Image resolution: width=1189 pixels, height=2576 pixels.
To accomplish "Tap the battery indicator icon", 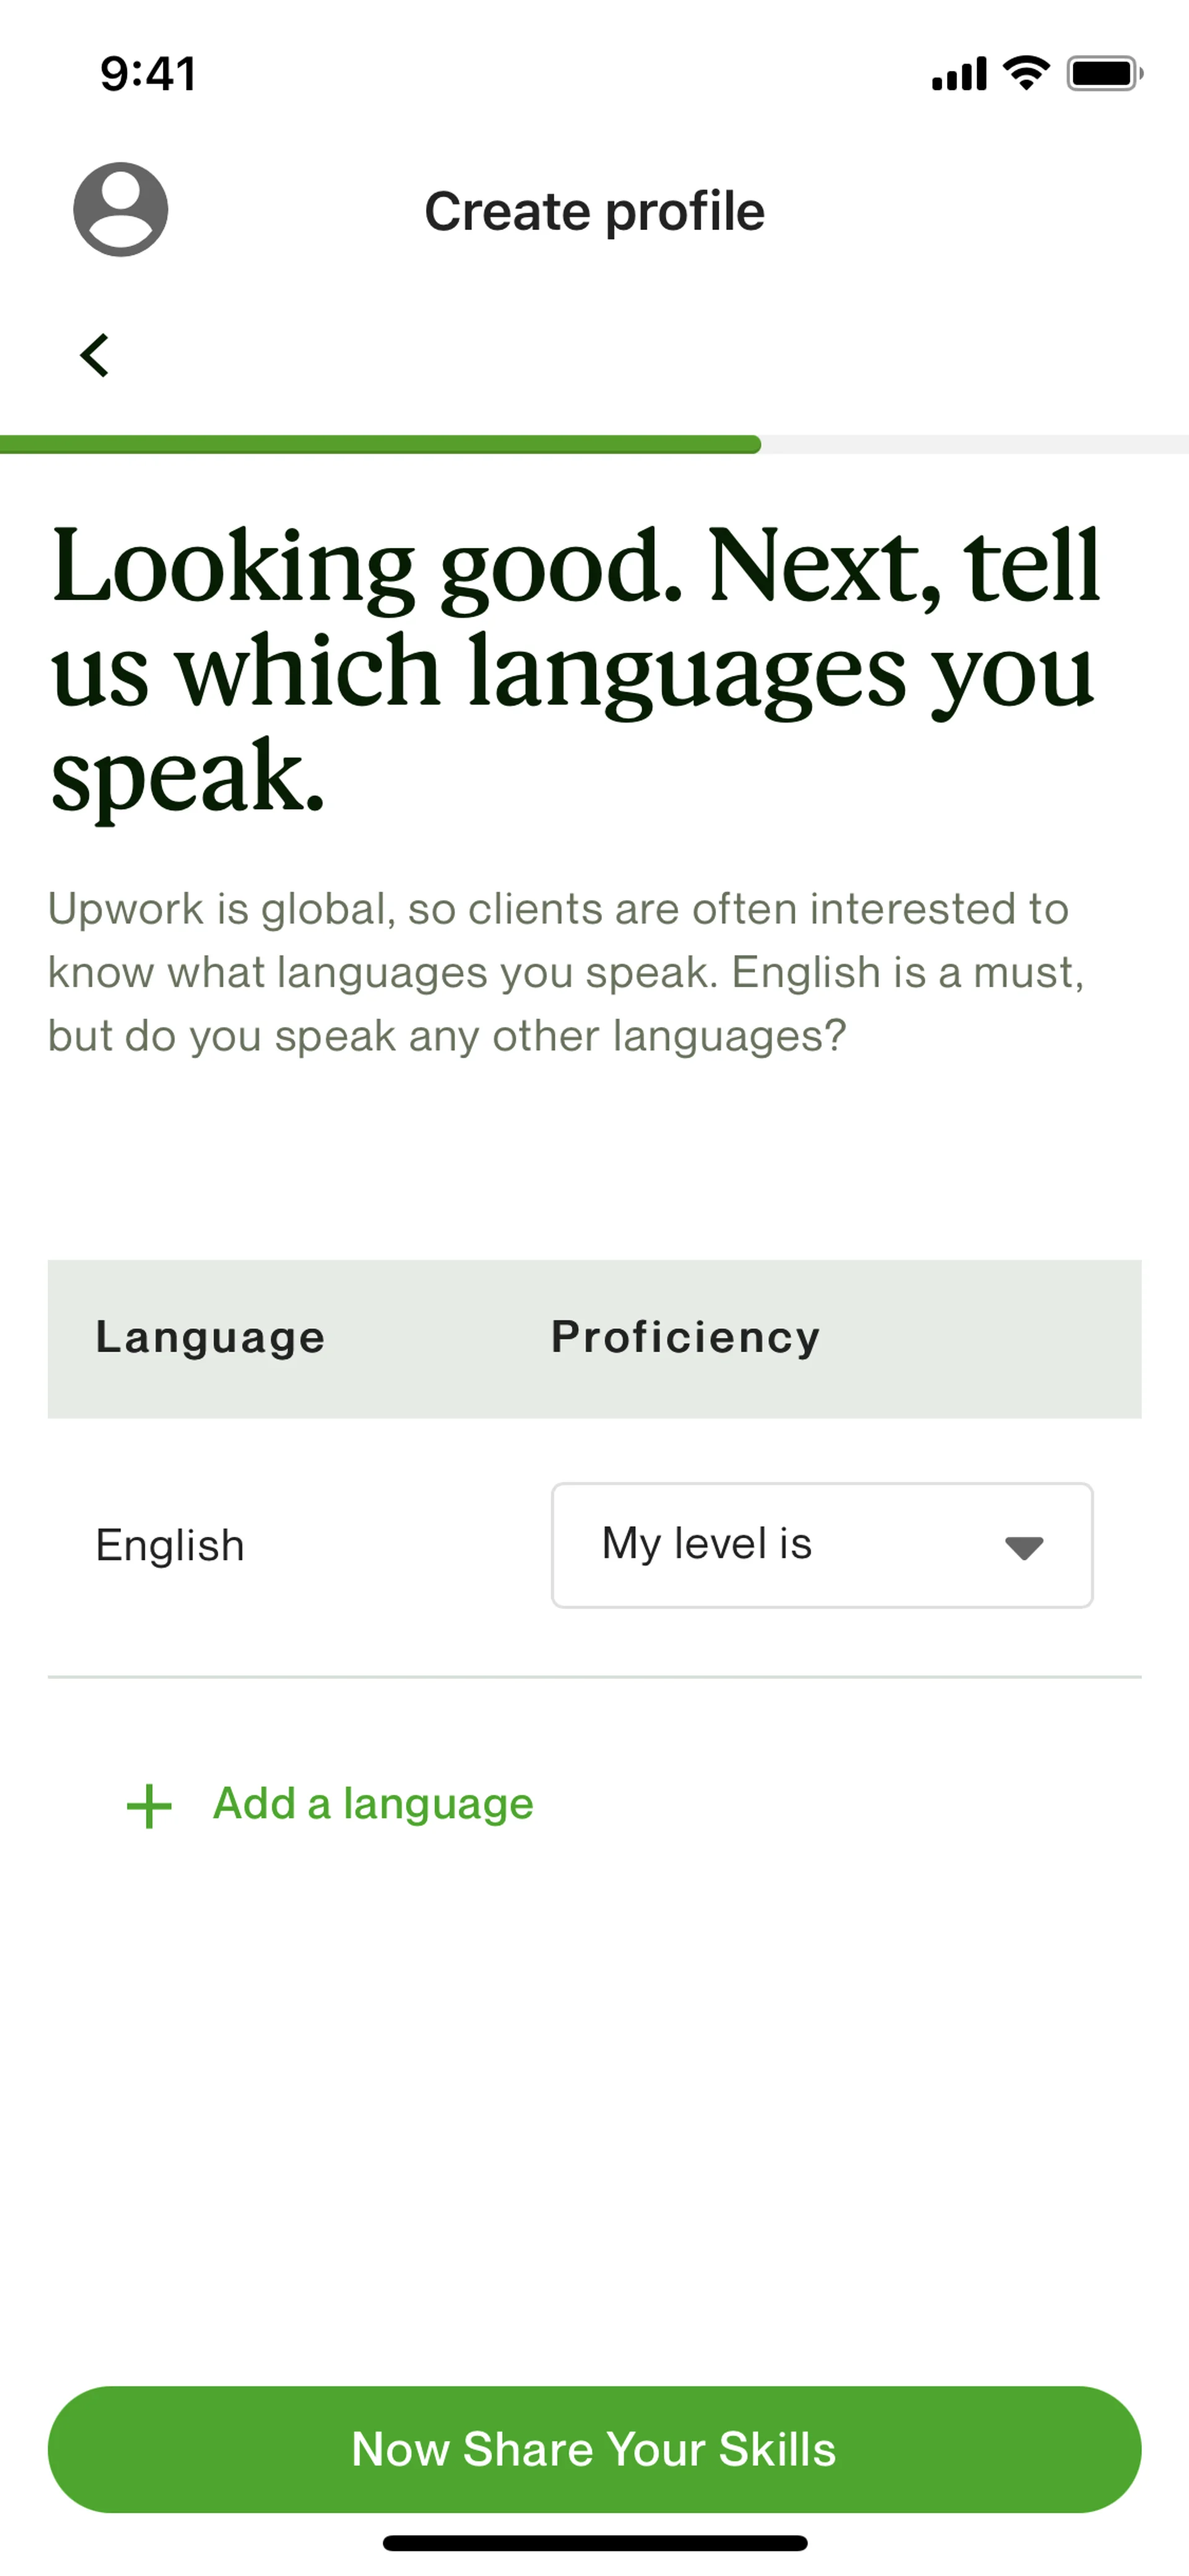I will click(x=1103, y=73).
